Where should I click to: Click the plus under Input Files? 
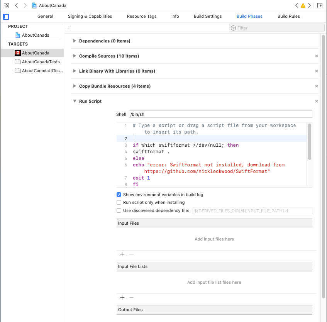(122, 254)
